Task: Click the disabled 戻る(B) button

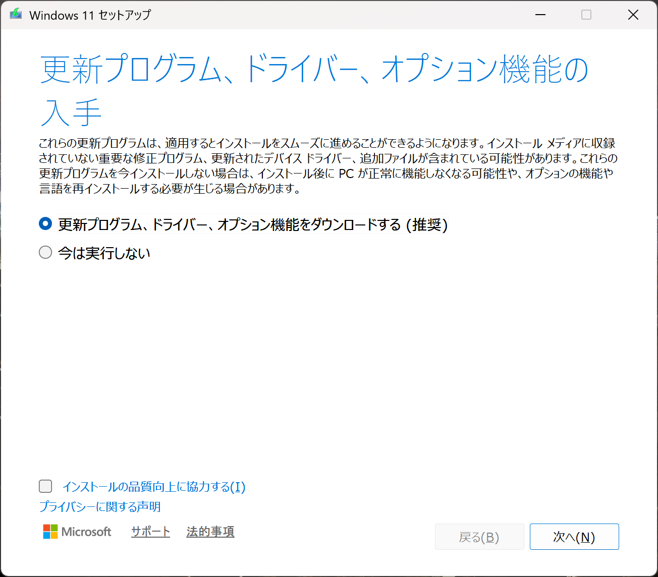Action: point(479,537)
